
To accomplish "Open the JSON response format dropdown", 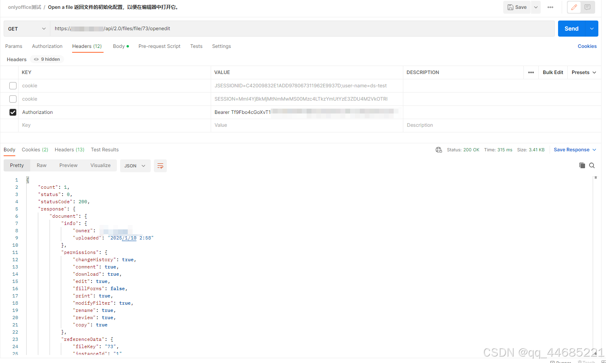I will click(x=135, y=165).
